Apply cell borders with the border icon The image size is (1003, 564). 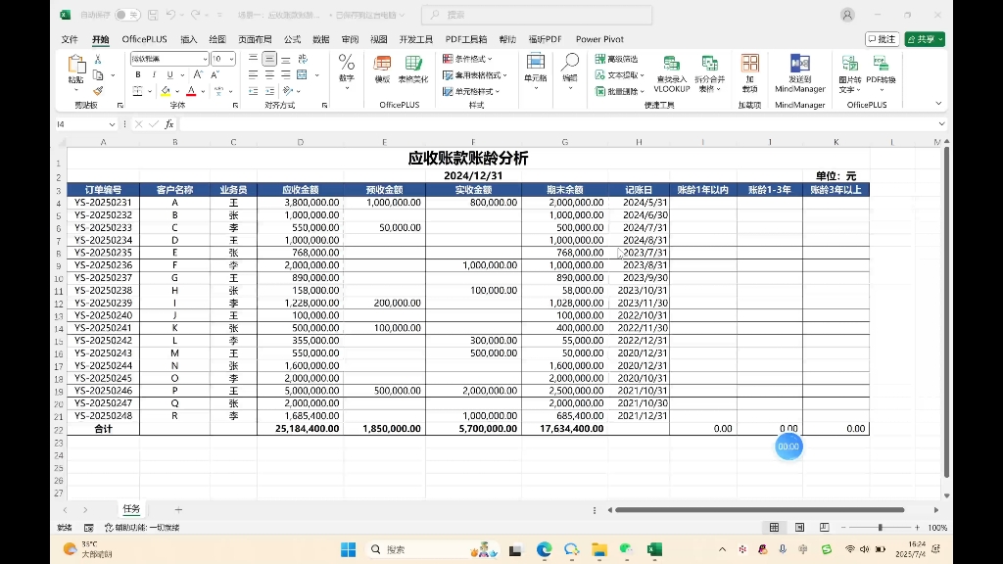pyautogui.click(x=137, y=91)
